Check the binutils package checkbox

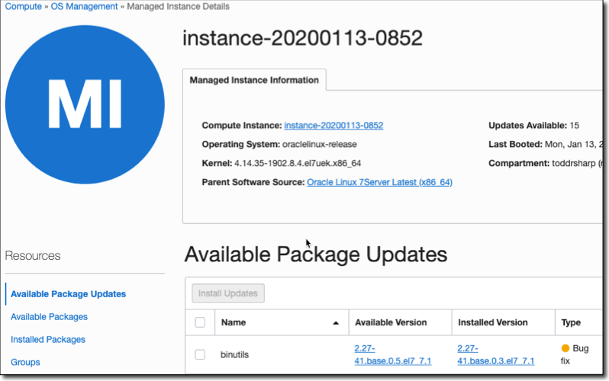200,354
